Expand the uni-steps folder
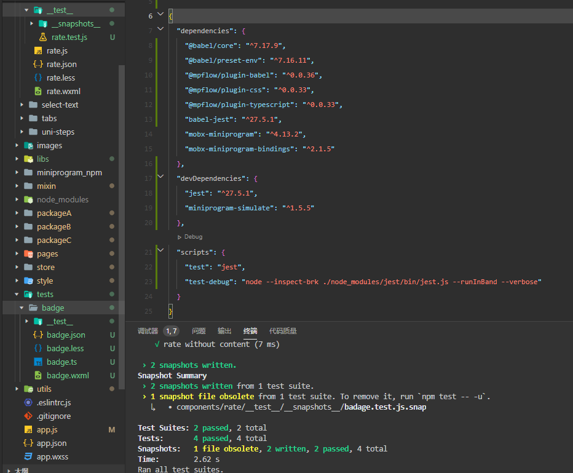 pos(22,132)
